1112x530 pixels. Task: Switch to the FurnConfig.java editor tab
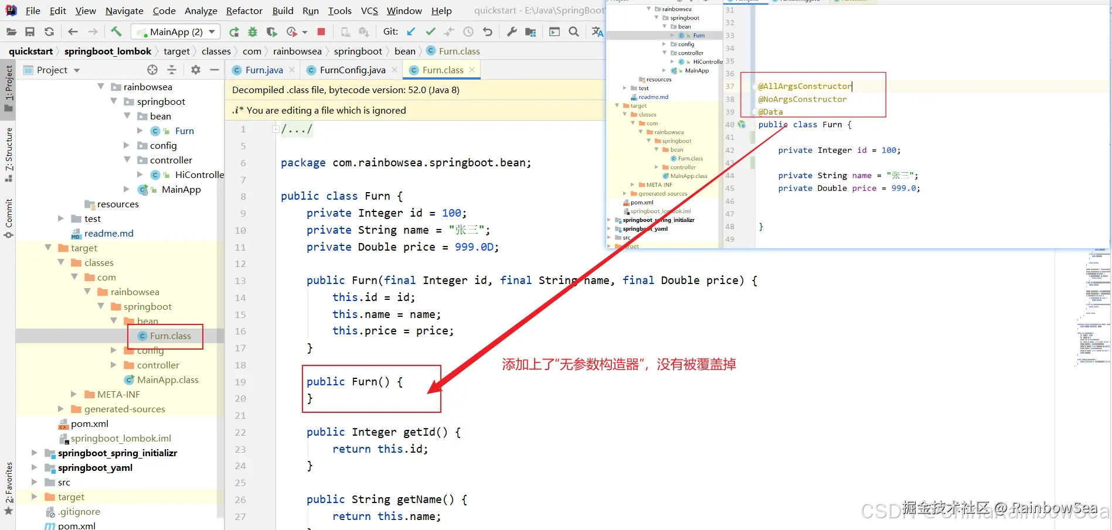[x=353, y=70]
